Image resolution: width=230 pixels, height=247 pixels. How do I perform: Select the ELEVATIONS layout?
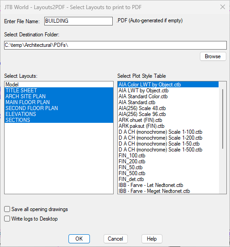pyautogui.click(x=59, y=114)
